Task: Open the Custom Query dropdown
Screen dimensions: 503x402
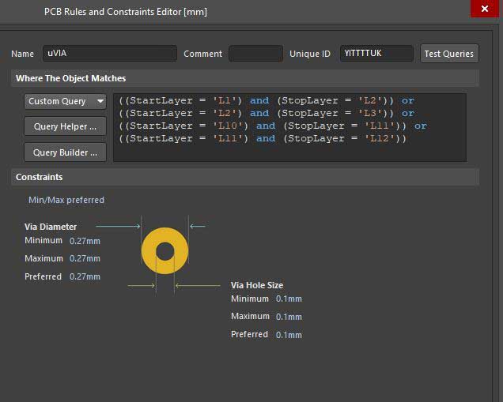Action: coord(66,101)
